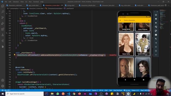Image resolution: width=171 pixels, height=96 pixels.
Task: Click the emulator toolbar Overview square
Action: (156, 51)
